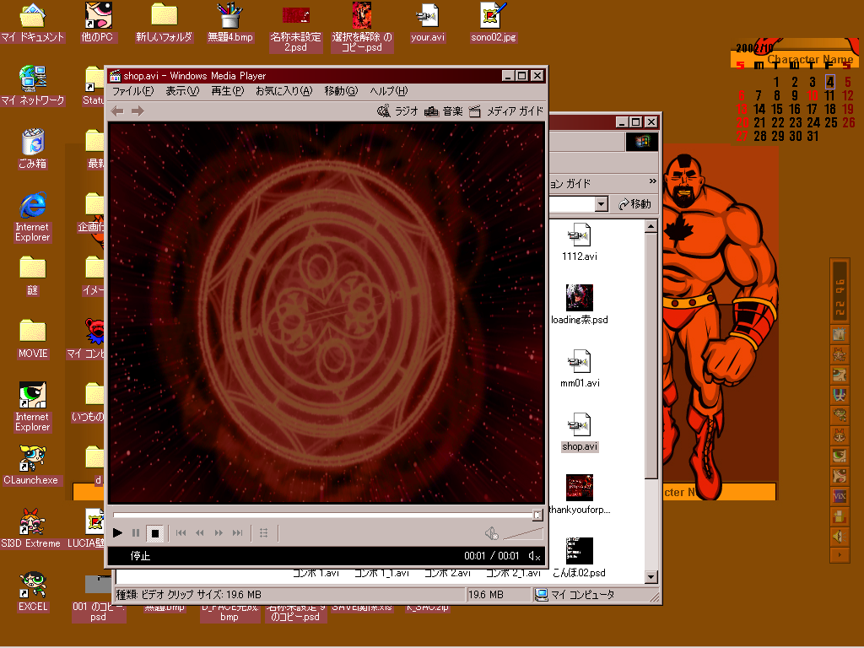Screen dimensions: 864x648
Task: Adjust the Media Player volume slider
Action: pos(523,533)
